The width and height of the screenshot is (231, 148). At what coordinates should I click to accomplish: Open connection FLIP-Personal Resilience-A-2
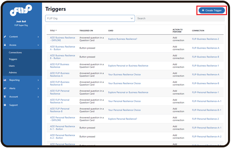click(x=207, y=136)
